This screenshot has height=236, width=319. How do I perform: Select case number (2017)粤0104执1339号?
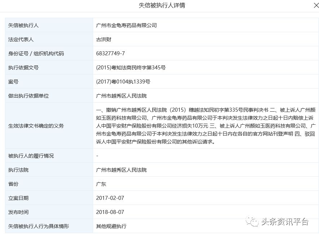123,82
